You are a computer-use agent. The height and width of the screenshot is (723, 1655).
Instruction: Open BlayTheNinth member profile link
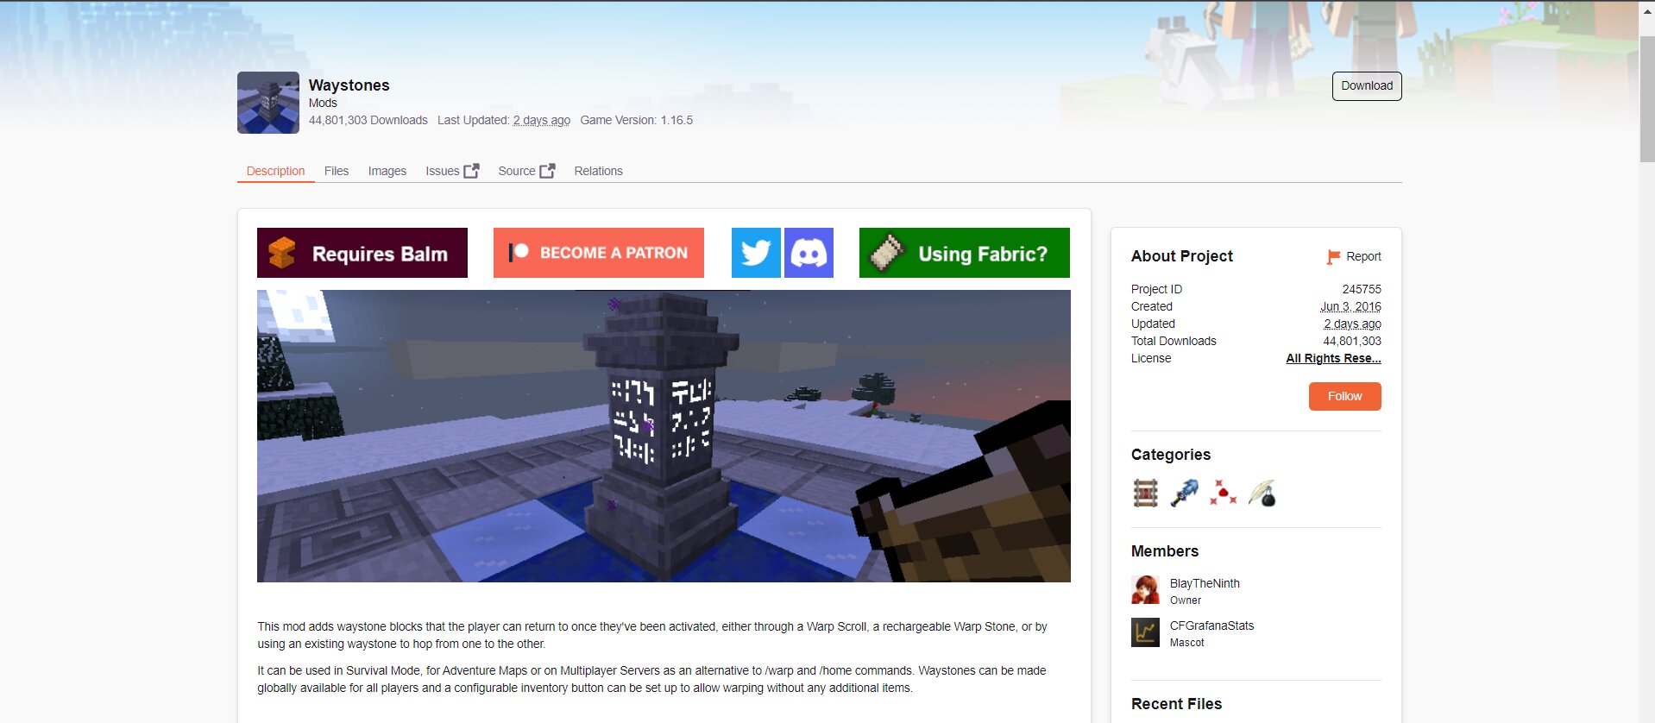1205,583
